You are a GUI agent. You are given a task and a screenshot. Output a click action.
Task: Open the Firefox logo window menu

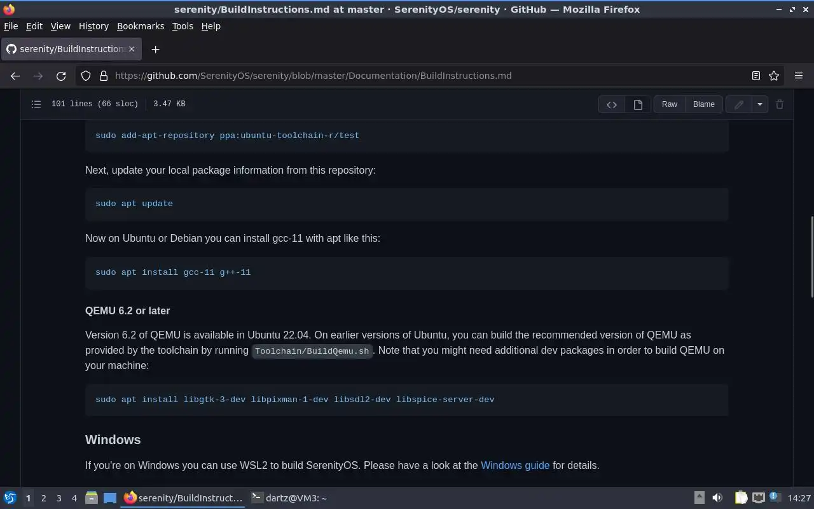[9, 9]
